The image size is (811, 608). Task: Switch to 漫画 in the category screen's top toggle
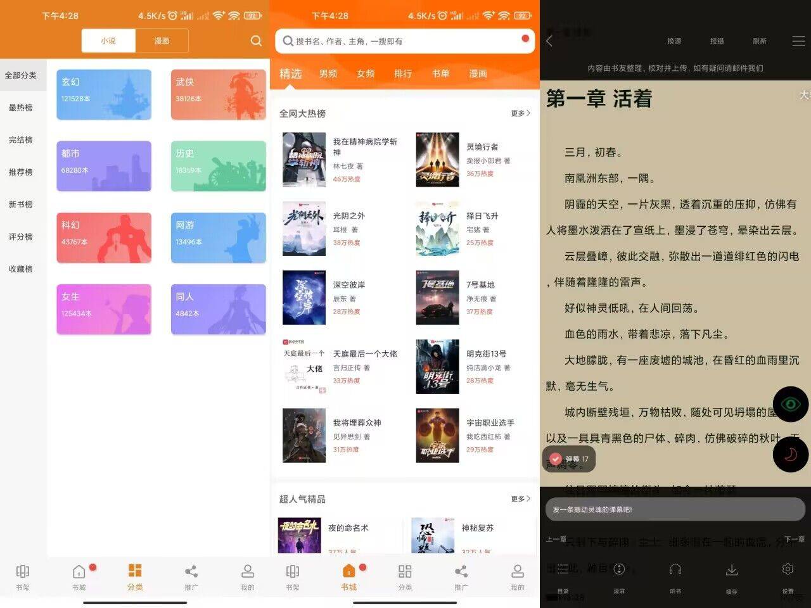tap(162, 41)
